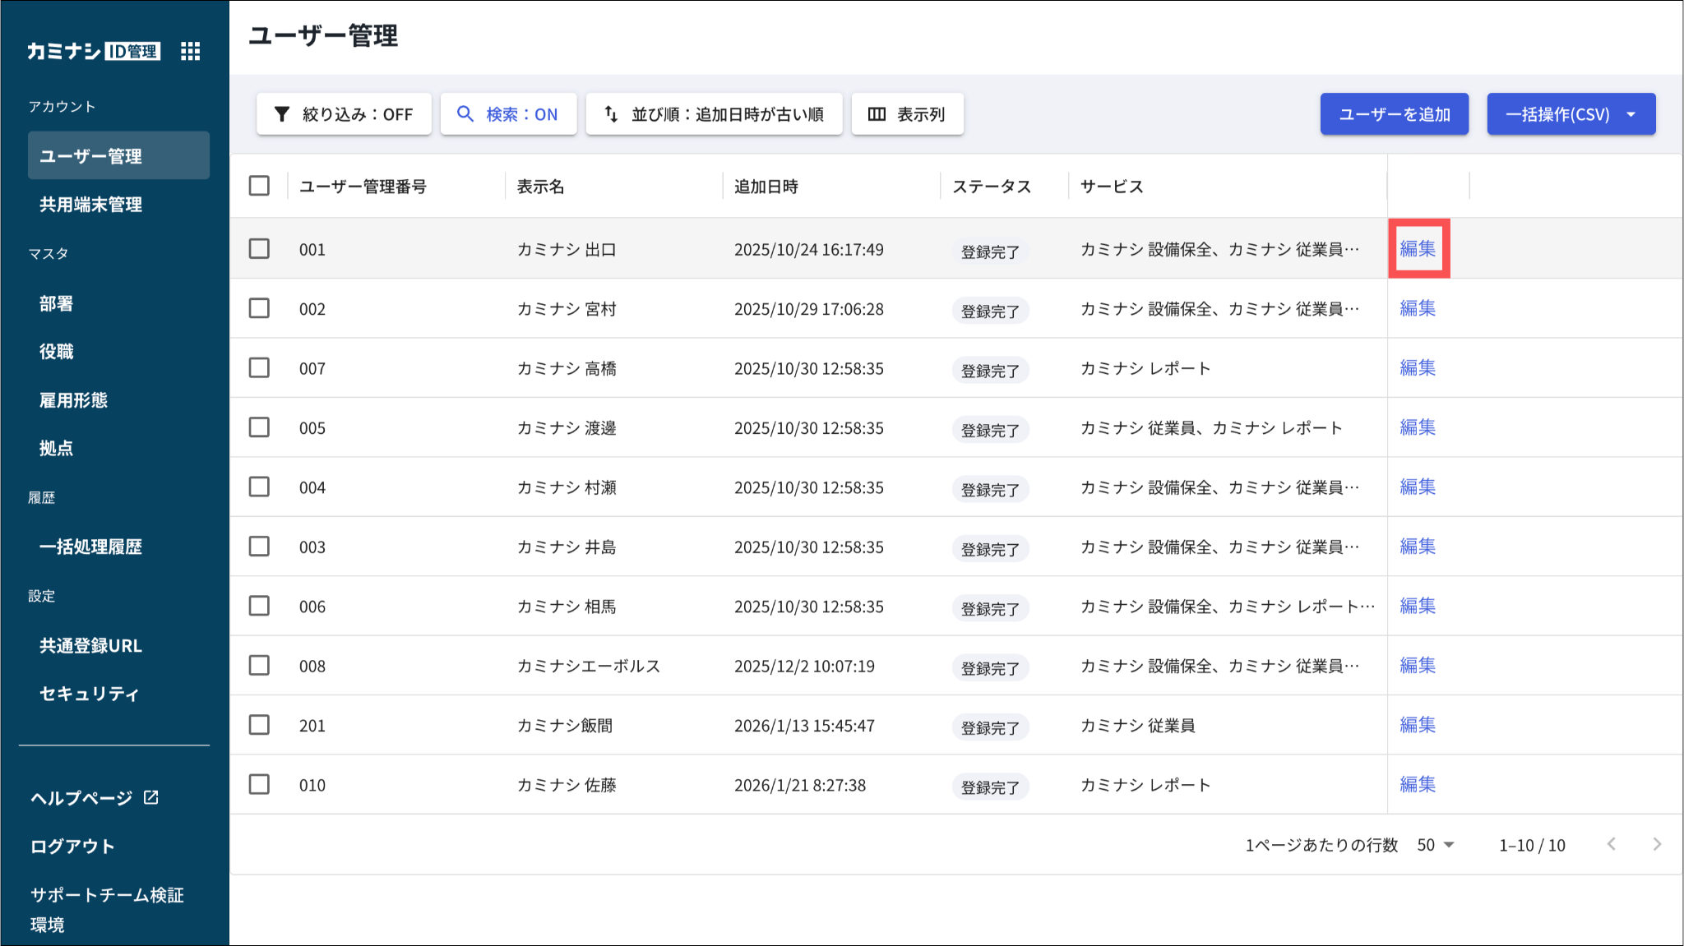The height and width of the screenshot is (946, 1684).
Task: Click the add user button
Action: click(1394, 114)
